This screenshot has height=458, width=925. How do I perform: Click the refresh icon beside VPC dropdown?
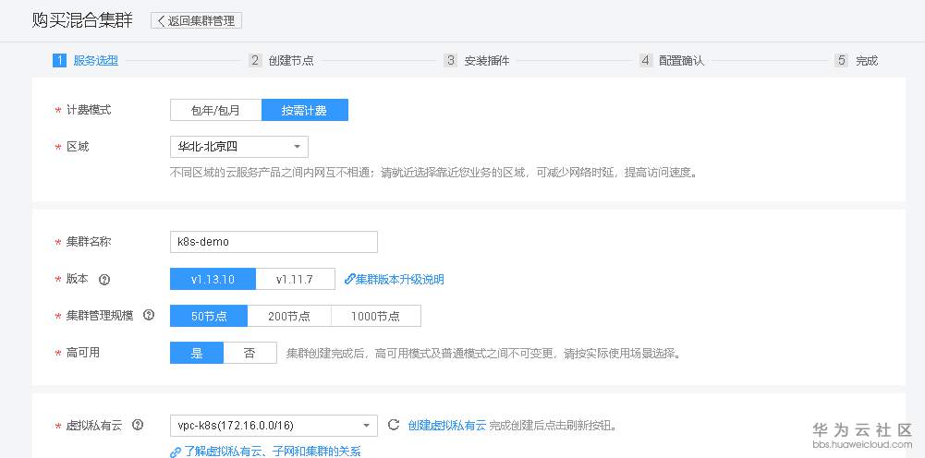(394, 425)
